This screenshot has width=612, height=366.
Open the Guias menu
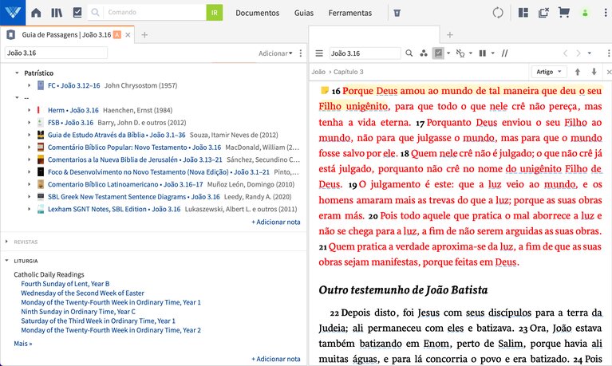point(304,13)
